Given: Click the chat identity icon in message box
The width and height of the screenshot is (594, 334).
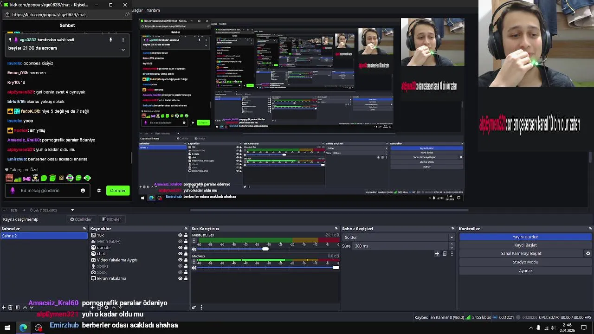Looking at the screenshot, I should tap(13, 190).
